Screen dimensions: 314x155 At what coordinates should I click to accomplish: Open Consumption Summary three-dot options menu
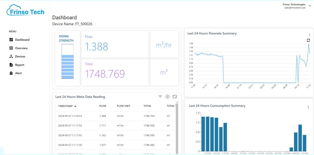[308, 107]
